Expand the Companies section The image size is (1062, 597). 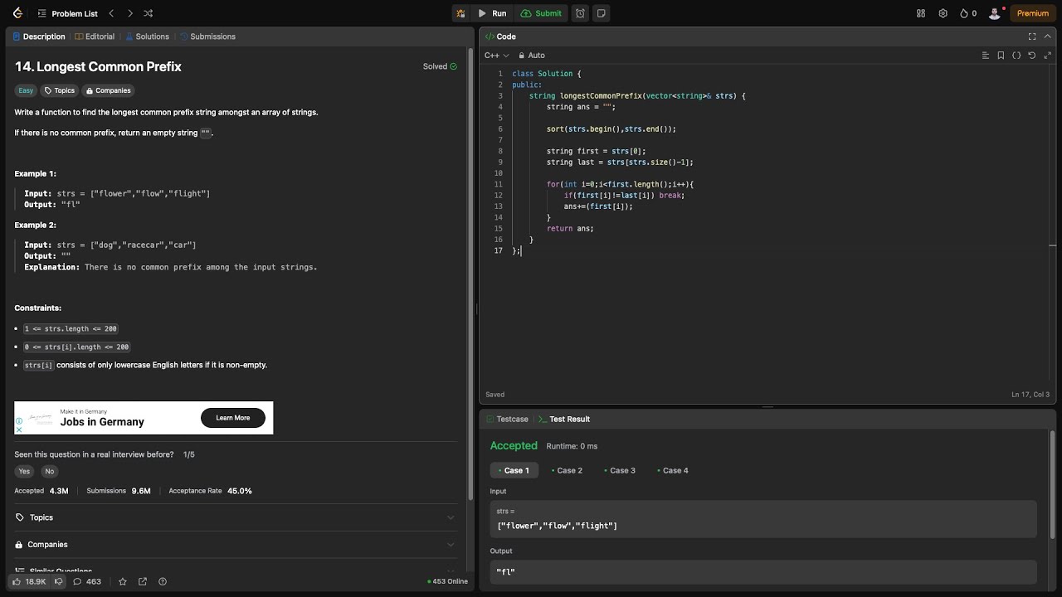pos(236,545)
